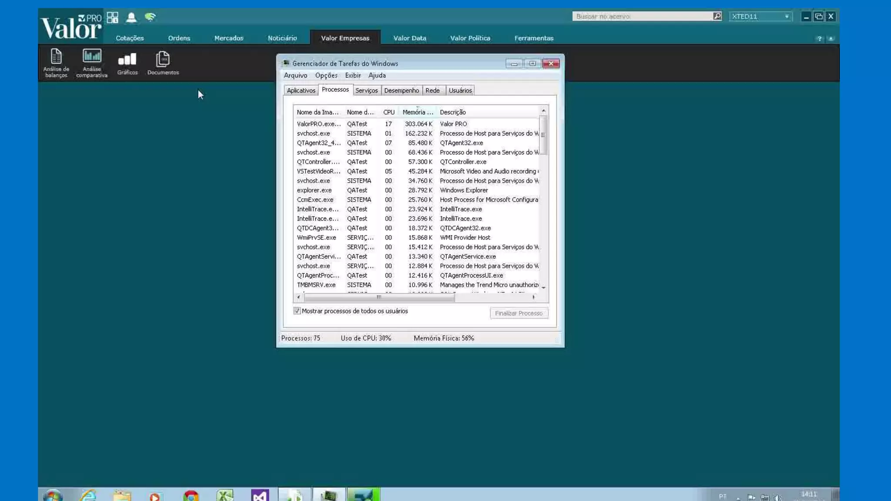Sort processes by Memória column header
The width and height of the screenshot is (891, 501).
point(417,112)
